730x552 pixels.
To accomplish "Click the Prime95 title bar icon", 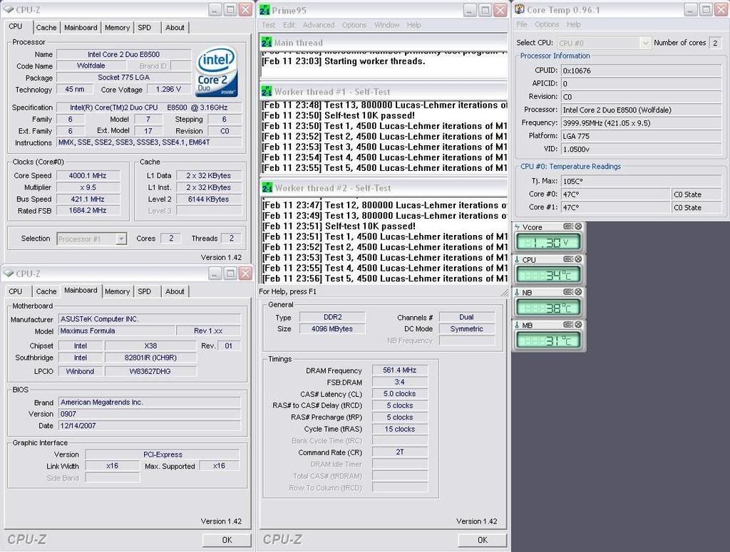I will click(265, 10).
